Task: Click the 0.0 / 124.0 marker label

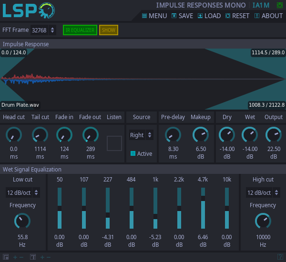Action: [x=14, y=52]
